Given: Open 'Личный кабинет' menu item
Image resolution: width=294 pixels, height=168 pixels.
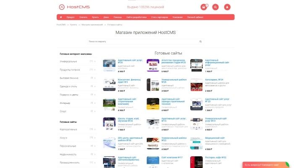Looking at the screenshot, I should 195,17.
